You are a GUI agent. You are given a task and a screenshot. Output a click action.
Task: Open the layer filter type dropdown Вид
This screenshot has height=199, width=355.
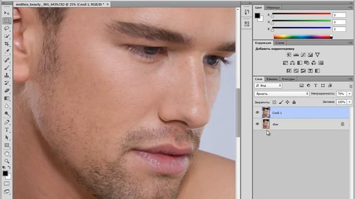click(x=268, y=86)
